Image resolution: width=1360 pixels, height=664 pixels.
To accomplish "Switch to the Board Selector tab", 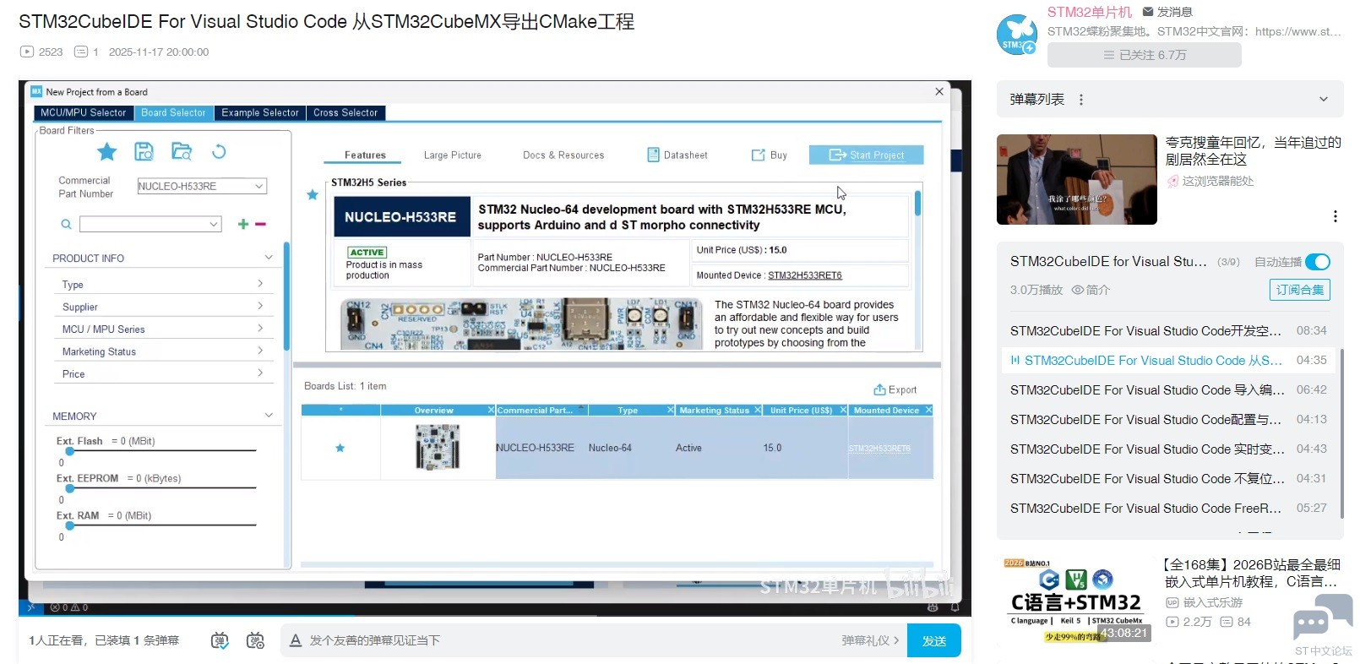I will pos(173,112).
